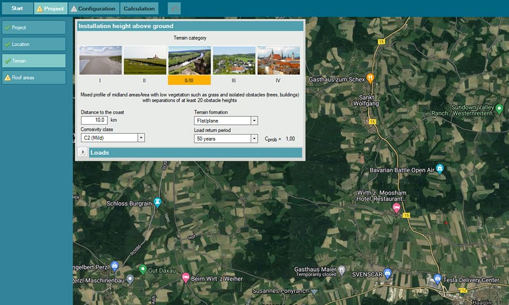Click the Schloss Burgrain map marker

(x=158, y=202)
